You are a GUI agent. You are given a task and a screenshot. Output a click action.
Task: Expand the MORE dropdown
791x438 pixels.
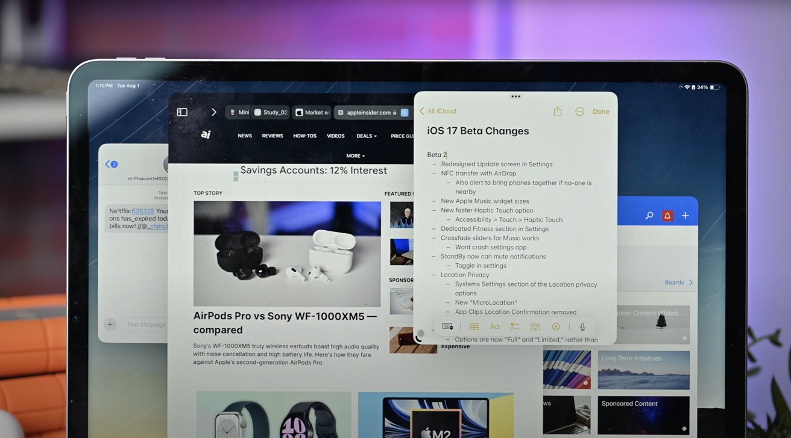pos(355,156)
